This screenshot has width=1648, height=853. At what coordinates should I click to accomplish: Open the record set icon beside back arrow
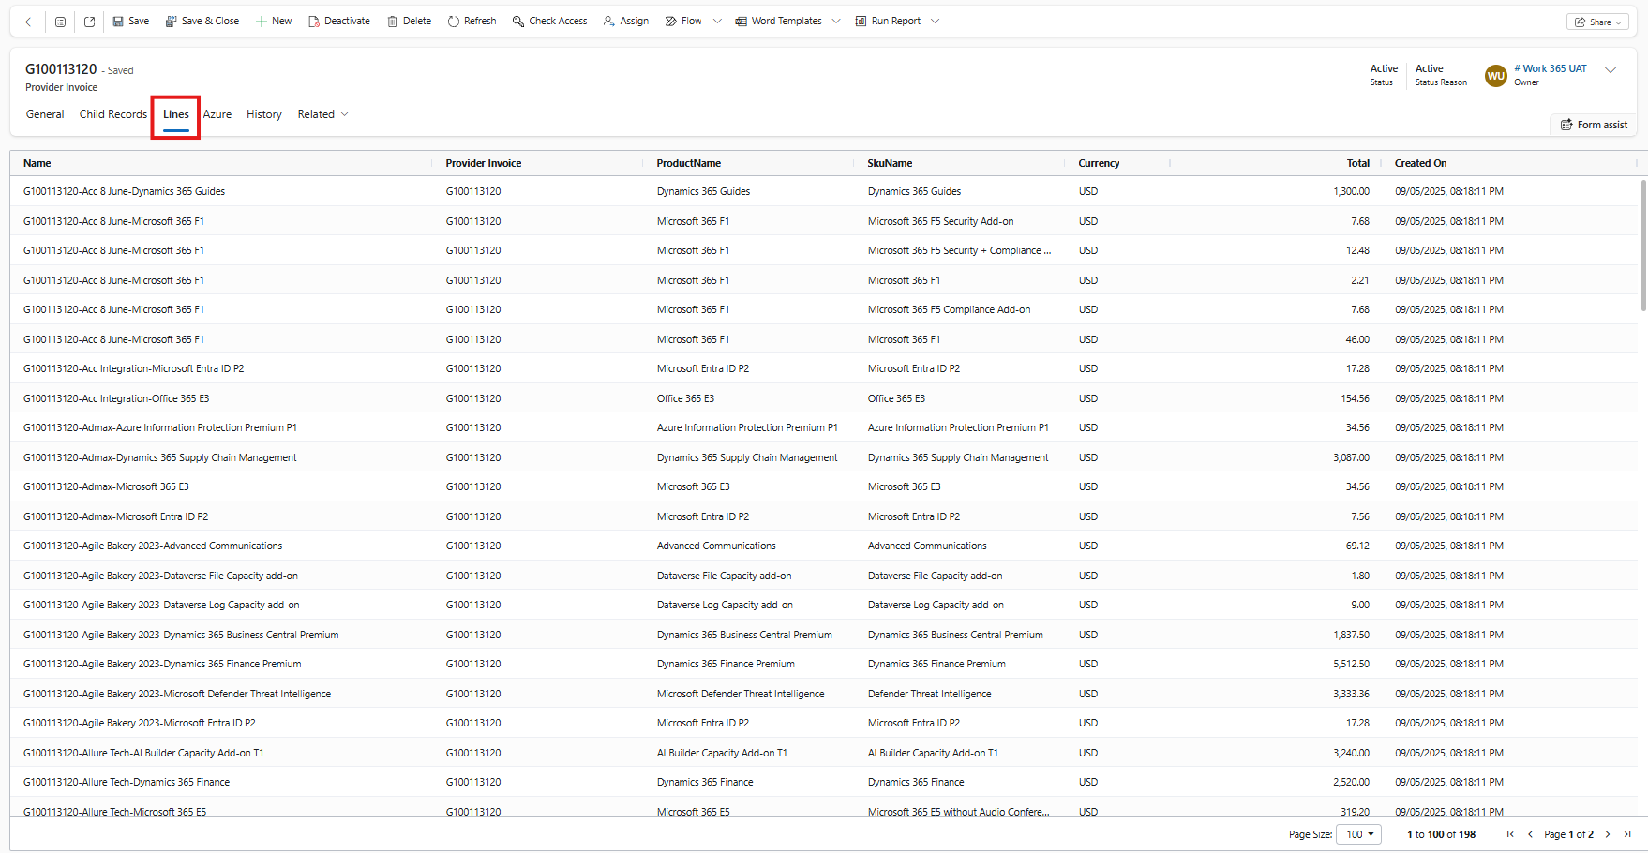point(60,22)
